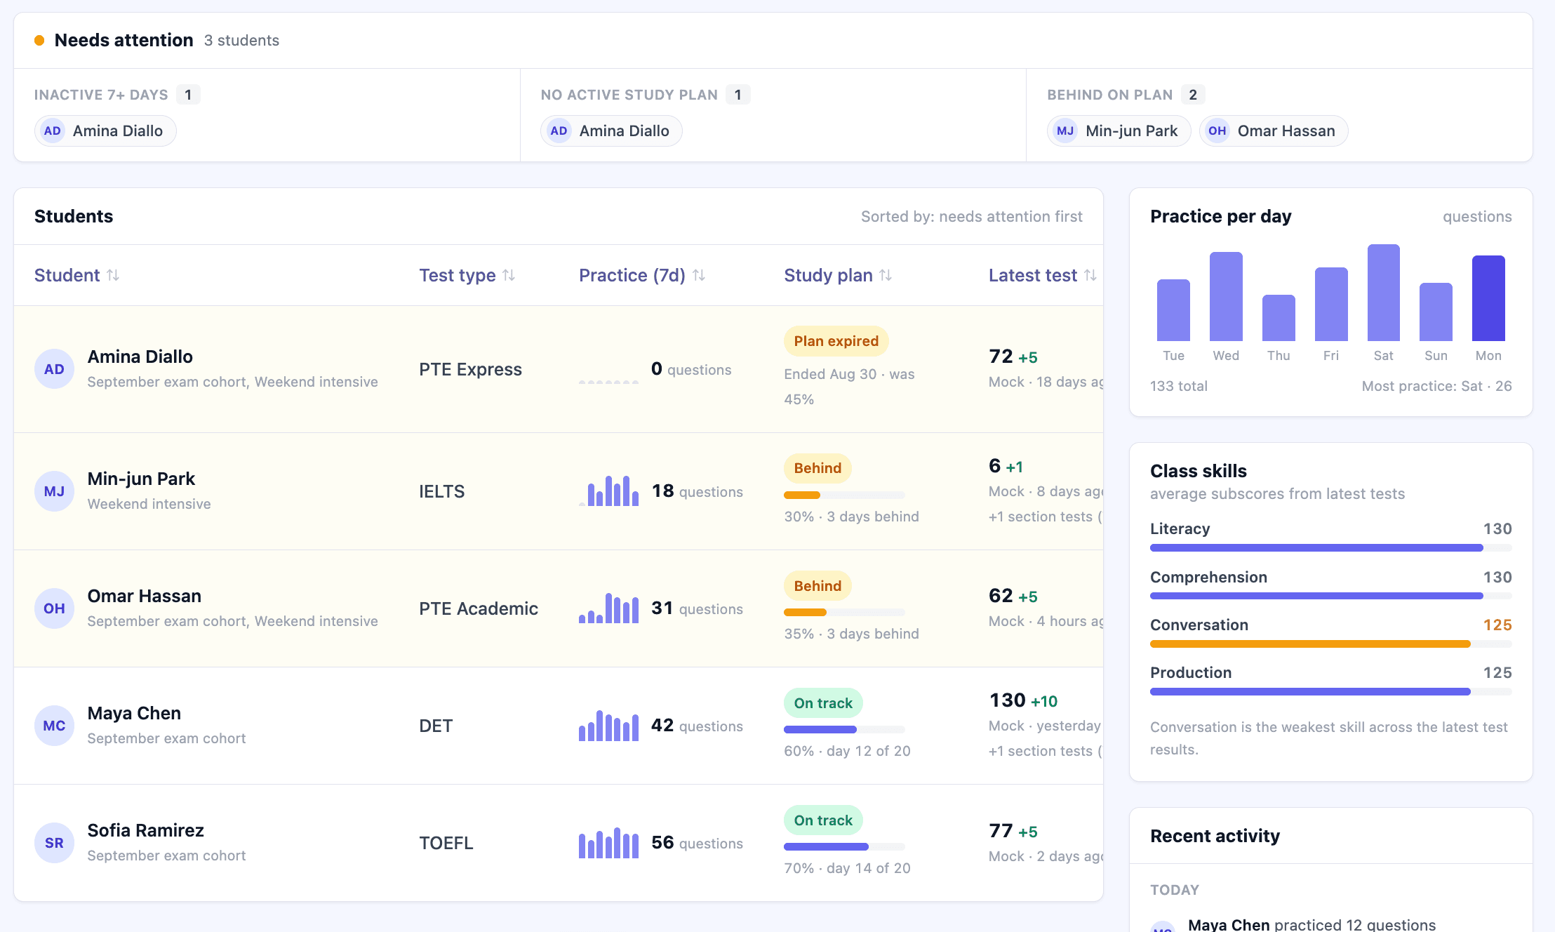Click the orange Conversation skill bar

point(1331,644)
